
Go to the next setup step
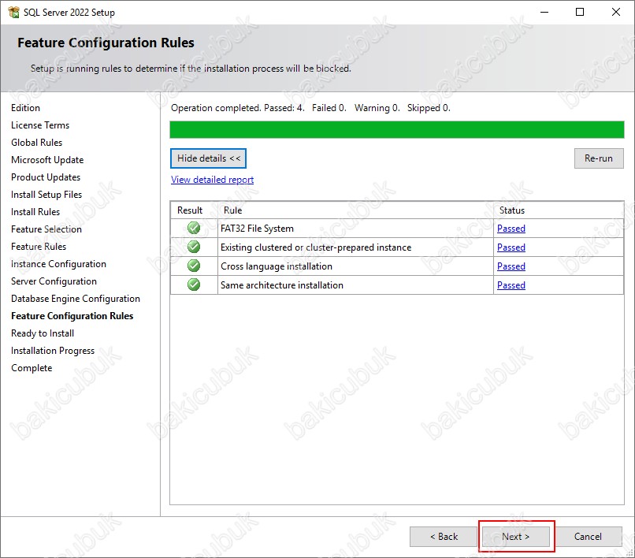point(515,537)
